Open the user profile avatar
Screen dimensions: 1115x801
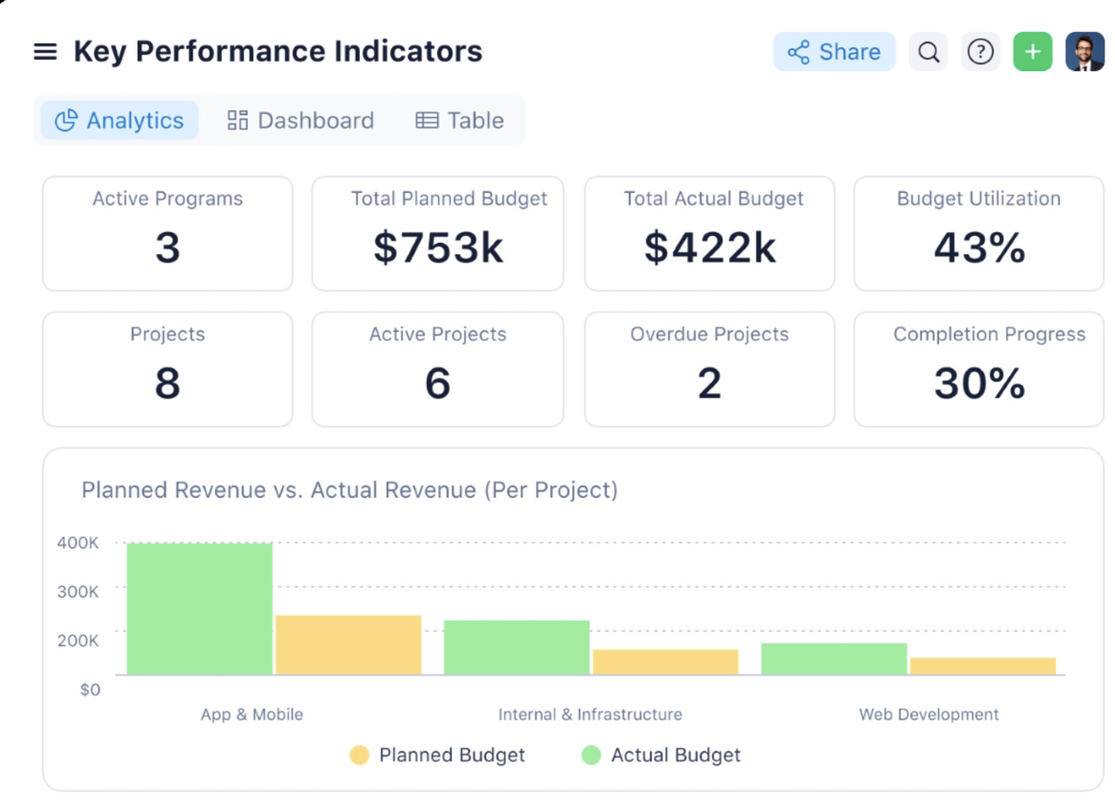(1085, 51)
